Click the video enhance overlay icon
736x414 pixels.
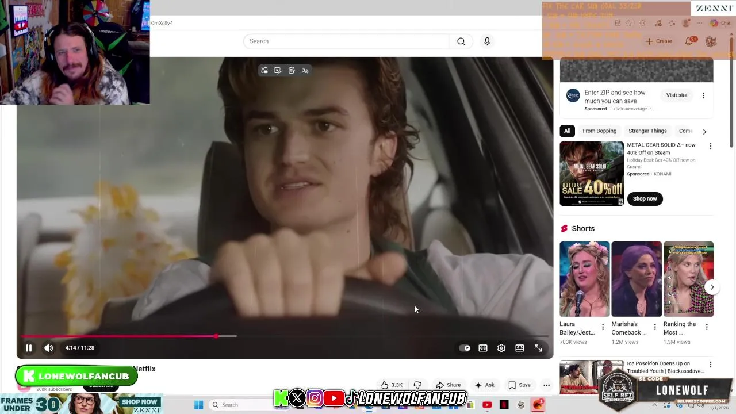[278, 70]
